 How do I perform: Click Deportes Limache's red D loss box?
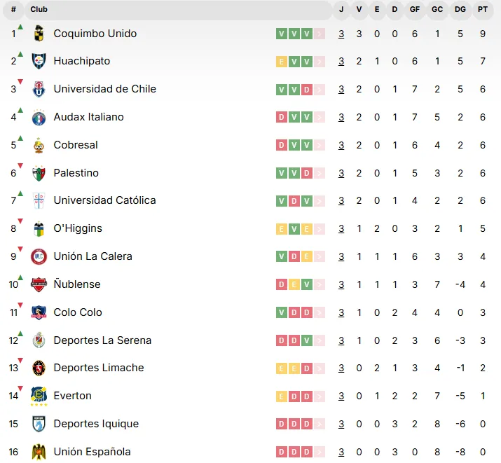tap(307, 368)
